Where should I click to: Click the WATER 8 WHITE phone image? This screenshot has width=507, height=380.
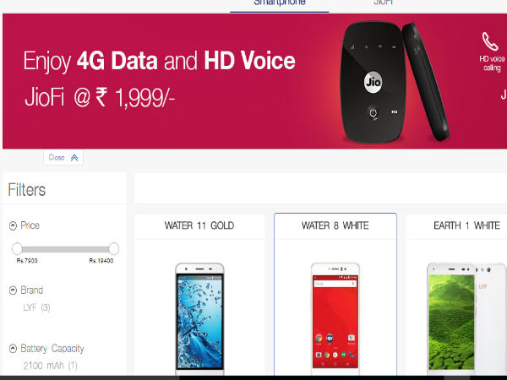[335, 318]
